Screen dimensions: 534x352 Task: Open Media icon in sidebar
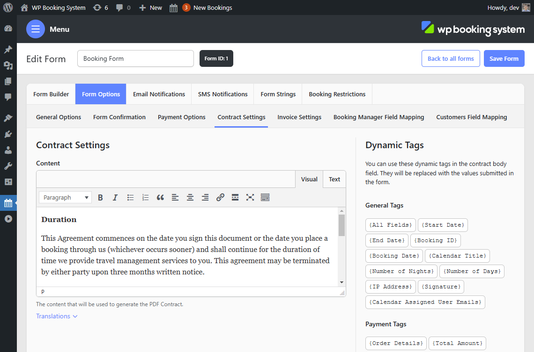pos(8,65)
